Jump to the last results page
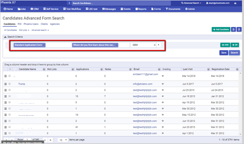This screenshot has width=244, height=144. click(51, 140)
